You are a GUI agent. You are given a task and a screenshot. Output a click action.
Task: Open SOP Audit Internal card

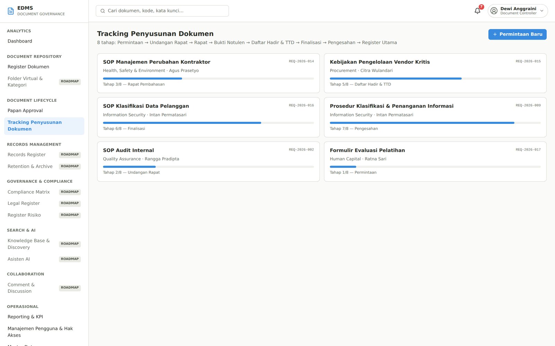pos(208,162)
